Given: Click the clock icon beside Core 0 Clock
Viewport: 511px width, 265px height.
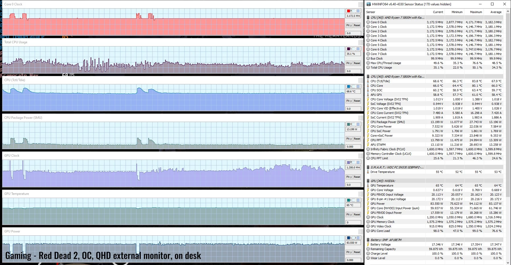Looking at the screenshot, I should [368, 22].
